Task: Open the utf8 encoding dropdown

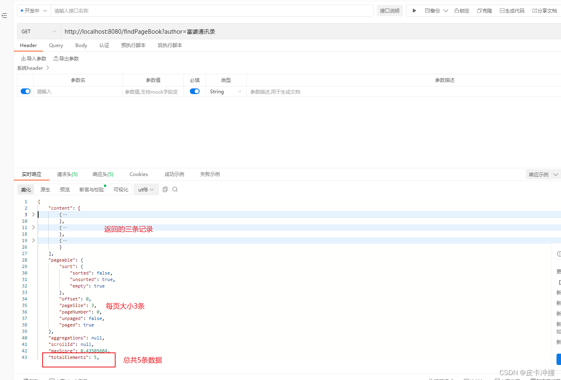Action: [146, 189]
